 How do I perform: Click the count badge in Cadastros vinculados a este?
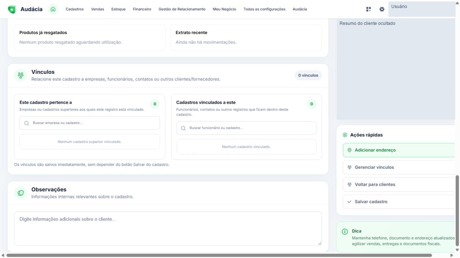point(312,104)
